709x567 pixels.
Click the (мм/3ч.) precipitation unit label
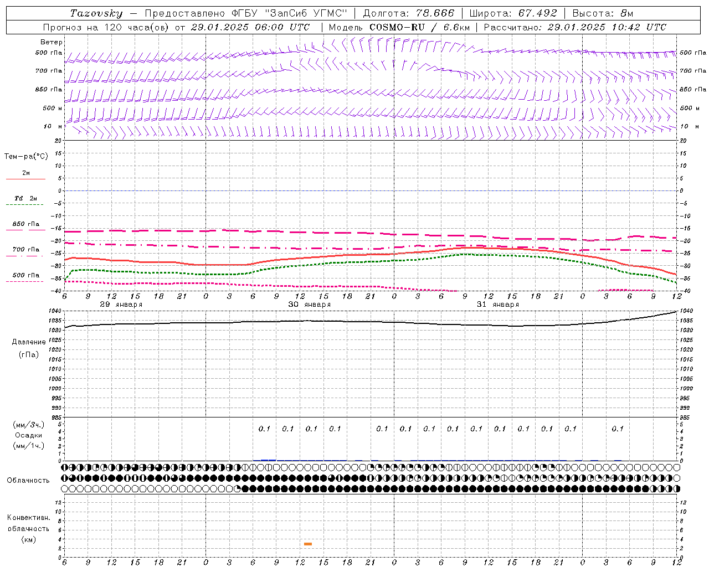[28, 425]
